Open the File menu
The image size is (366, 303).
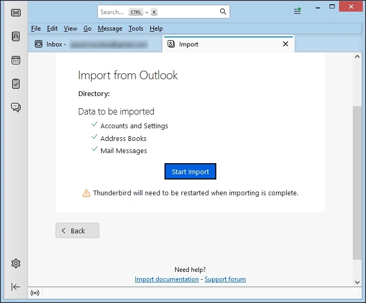[36, 29]
